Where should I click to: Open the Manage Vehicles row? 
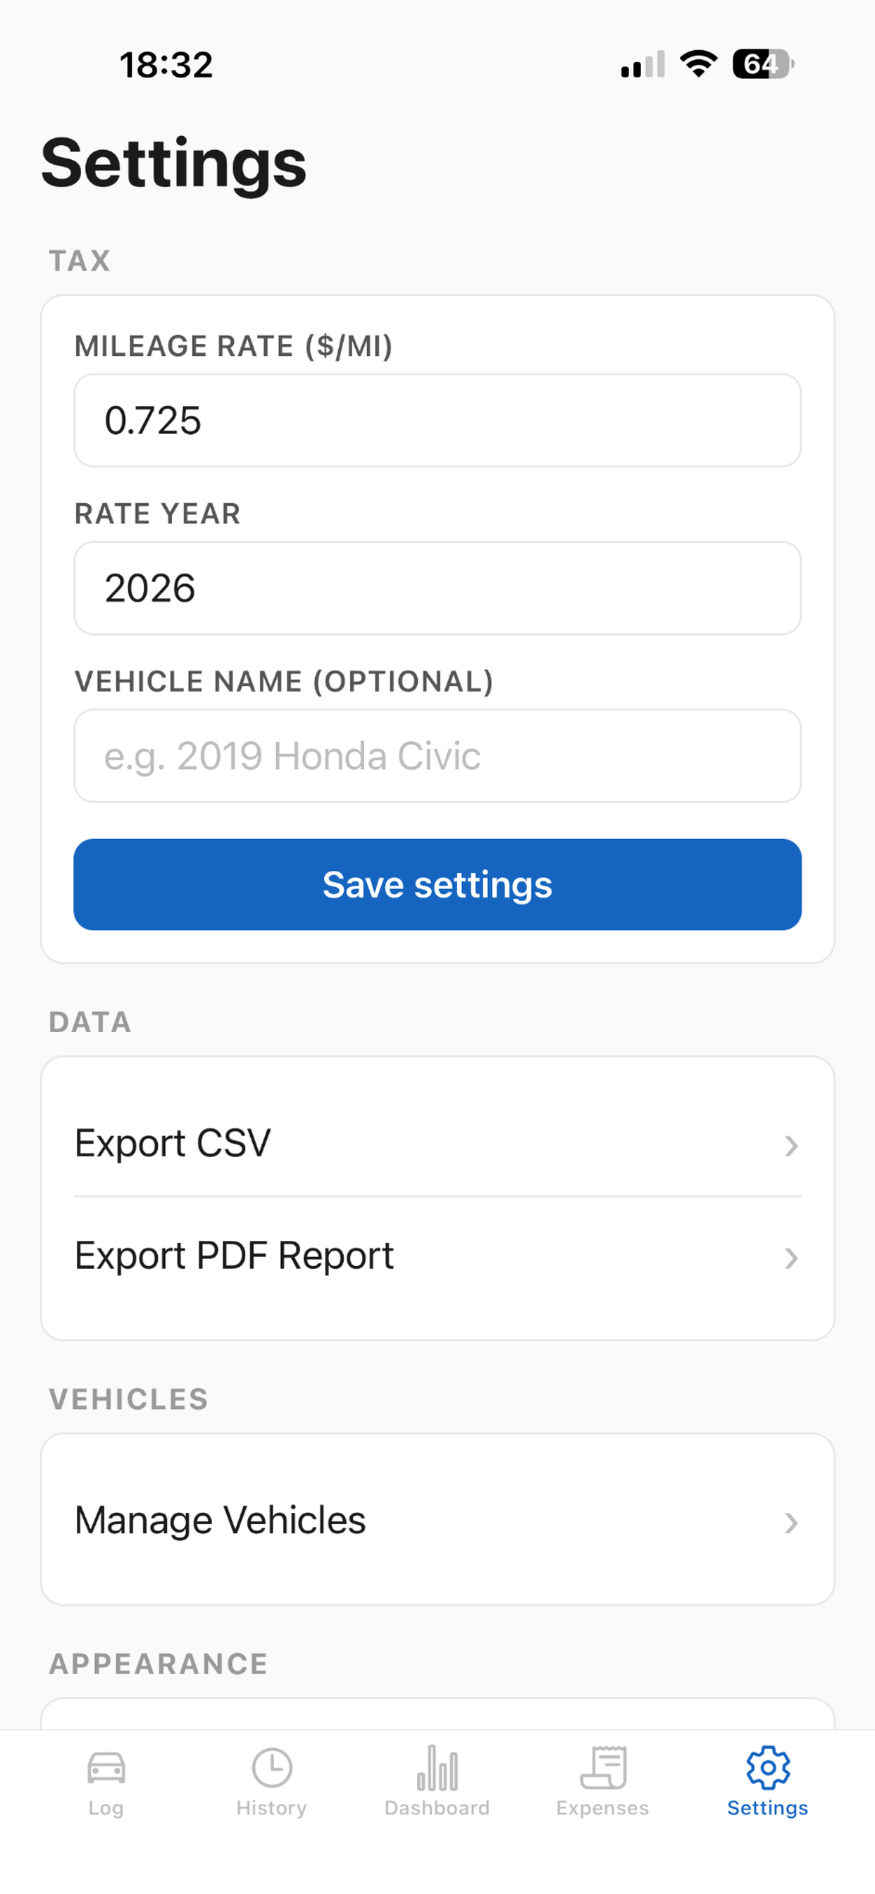437,1520
